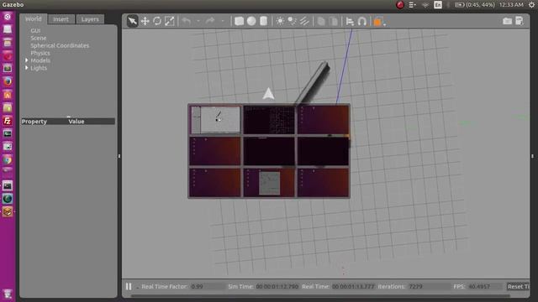The height and width of the screenshot is (302, 538).
Task: Select the arrow selection mode tool
Action: coord(132,21)
